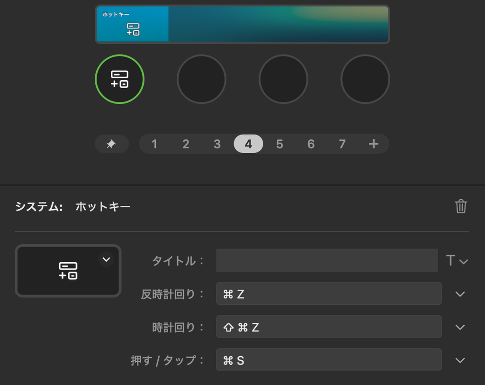Toggle the pin page button

pos(112,144)
